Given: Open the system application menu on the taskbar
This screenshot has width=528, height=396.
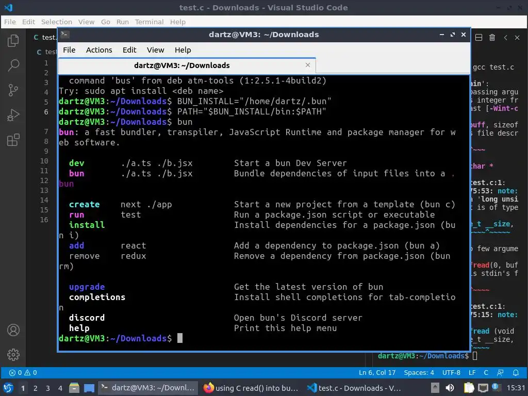Looking at the screenshot, I should 8,388.
